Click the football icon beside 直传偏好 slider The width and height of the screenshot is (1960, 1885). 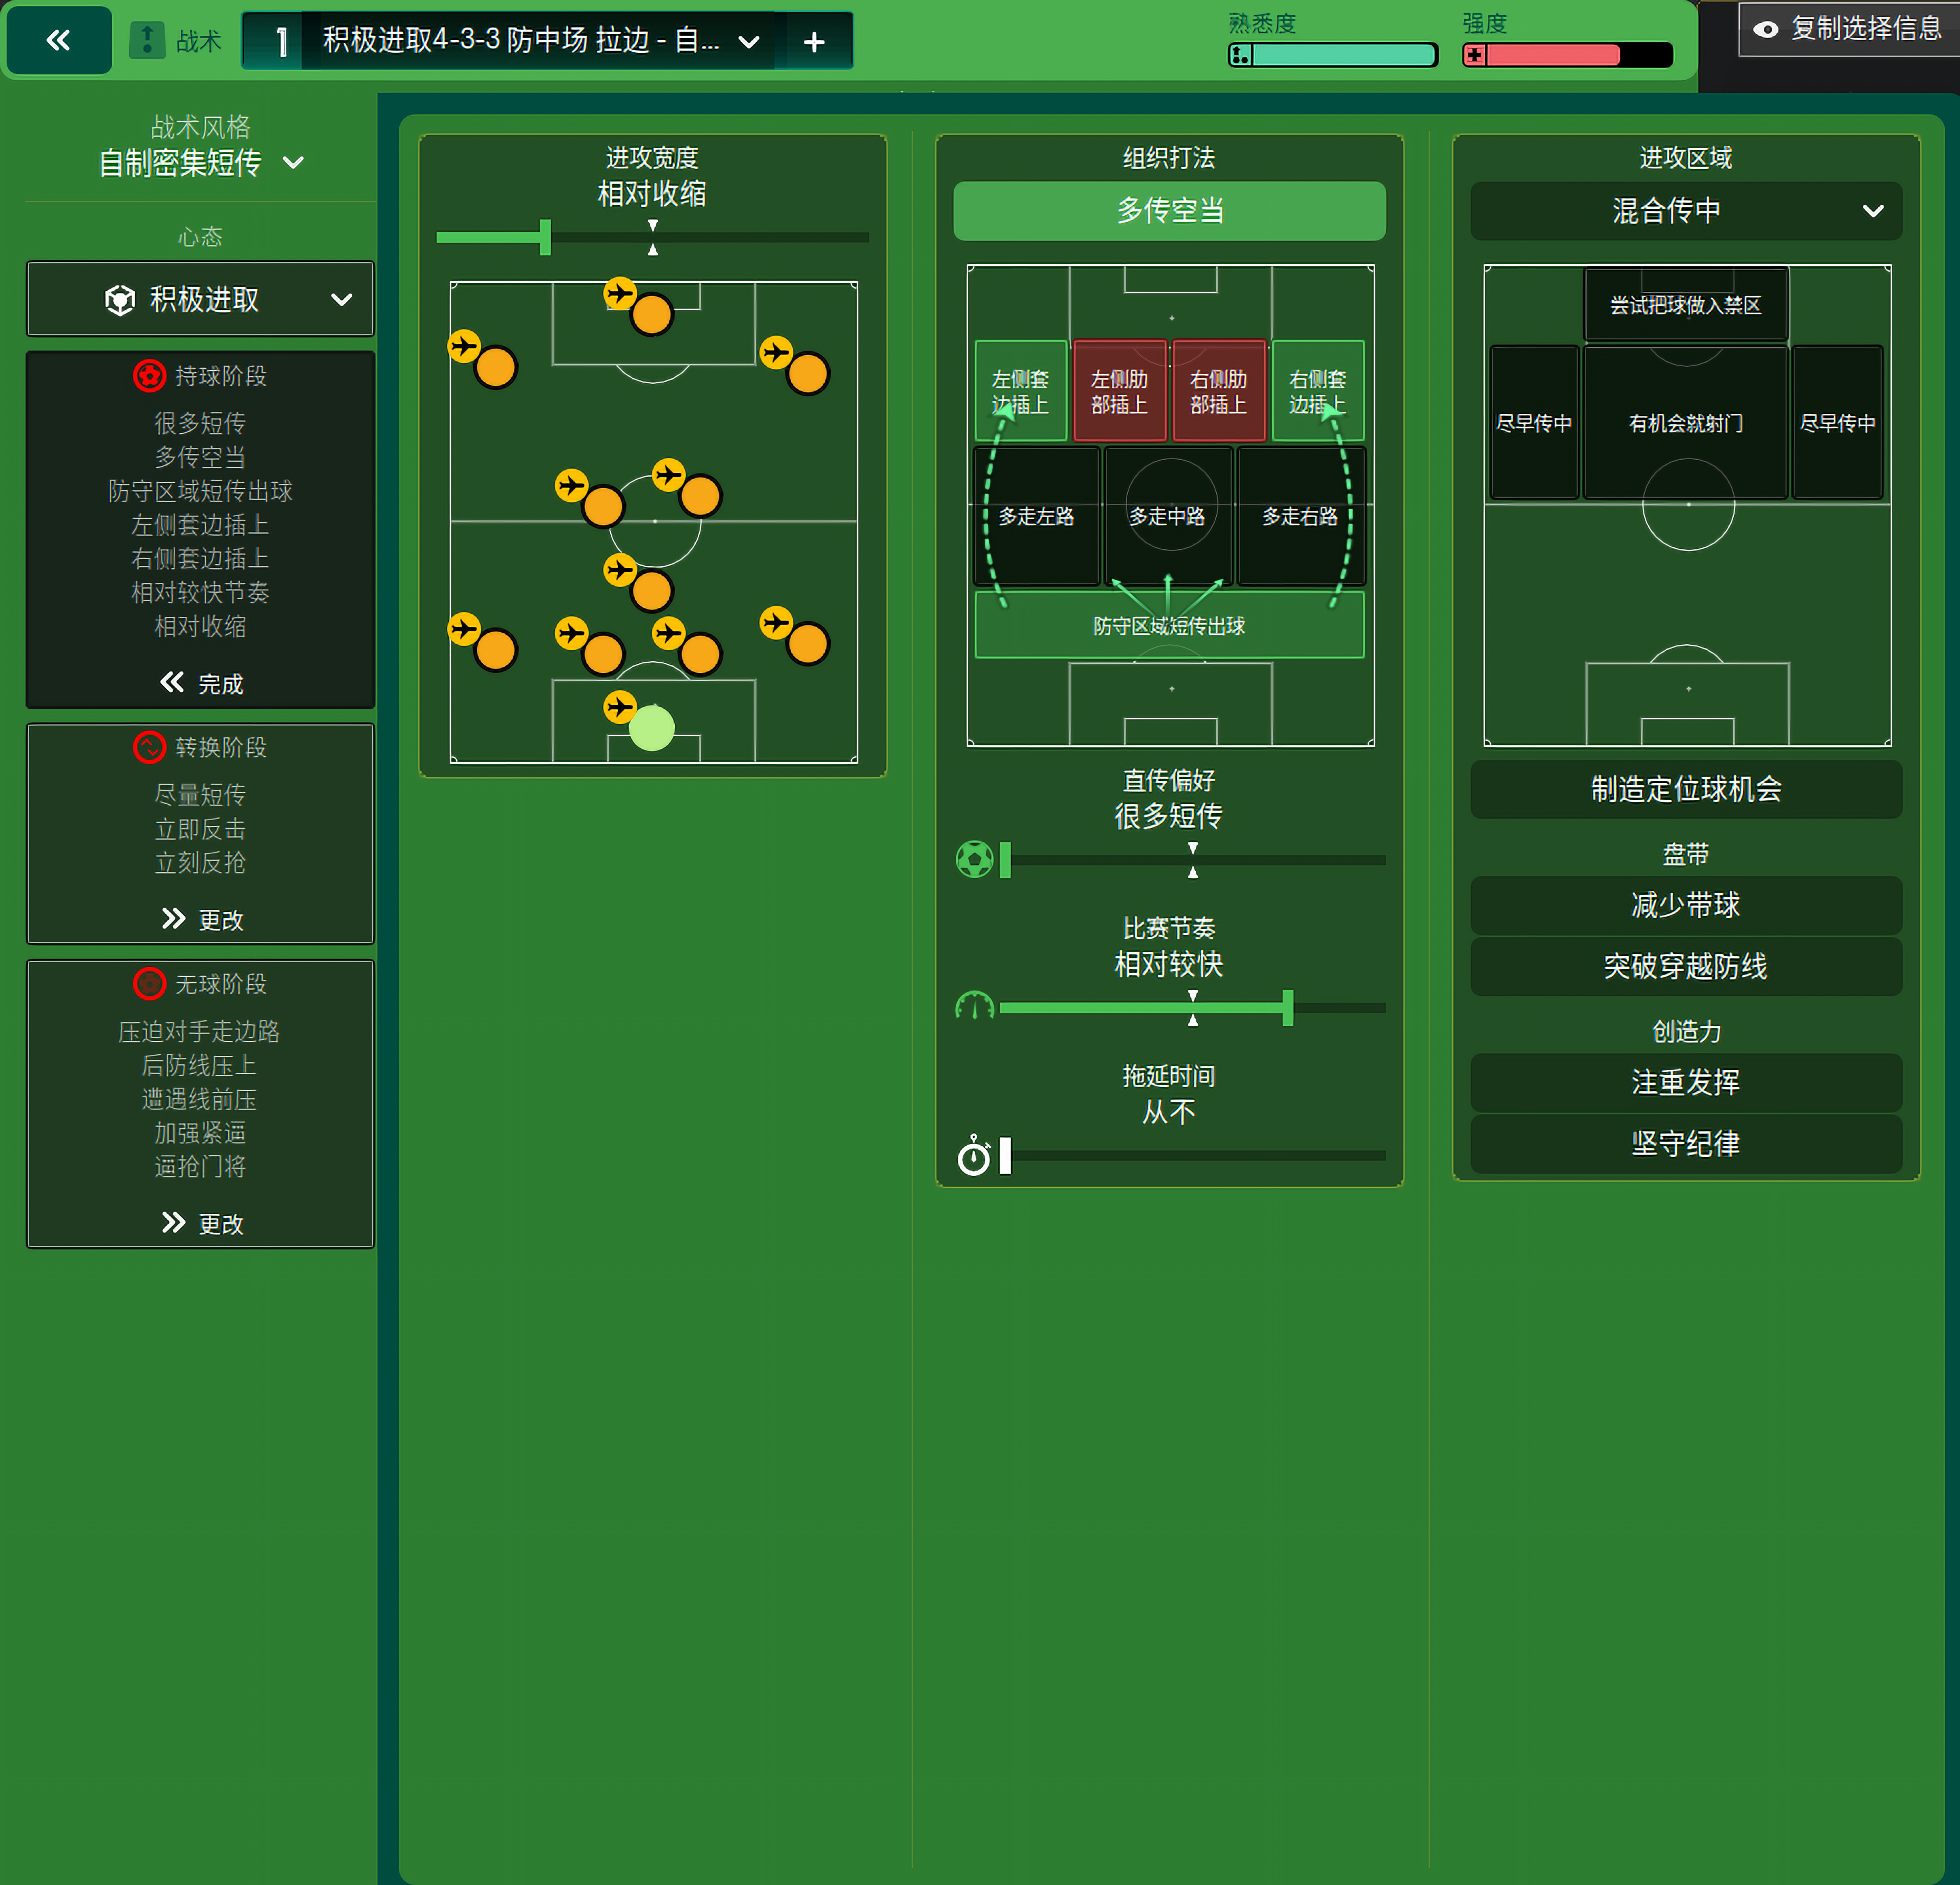[x=974, y=860]
